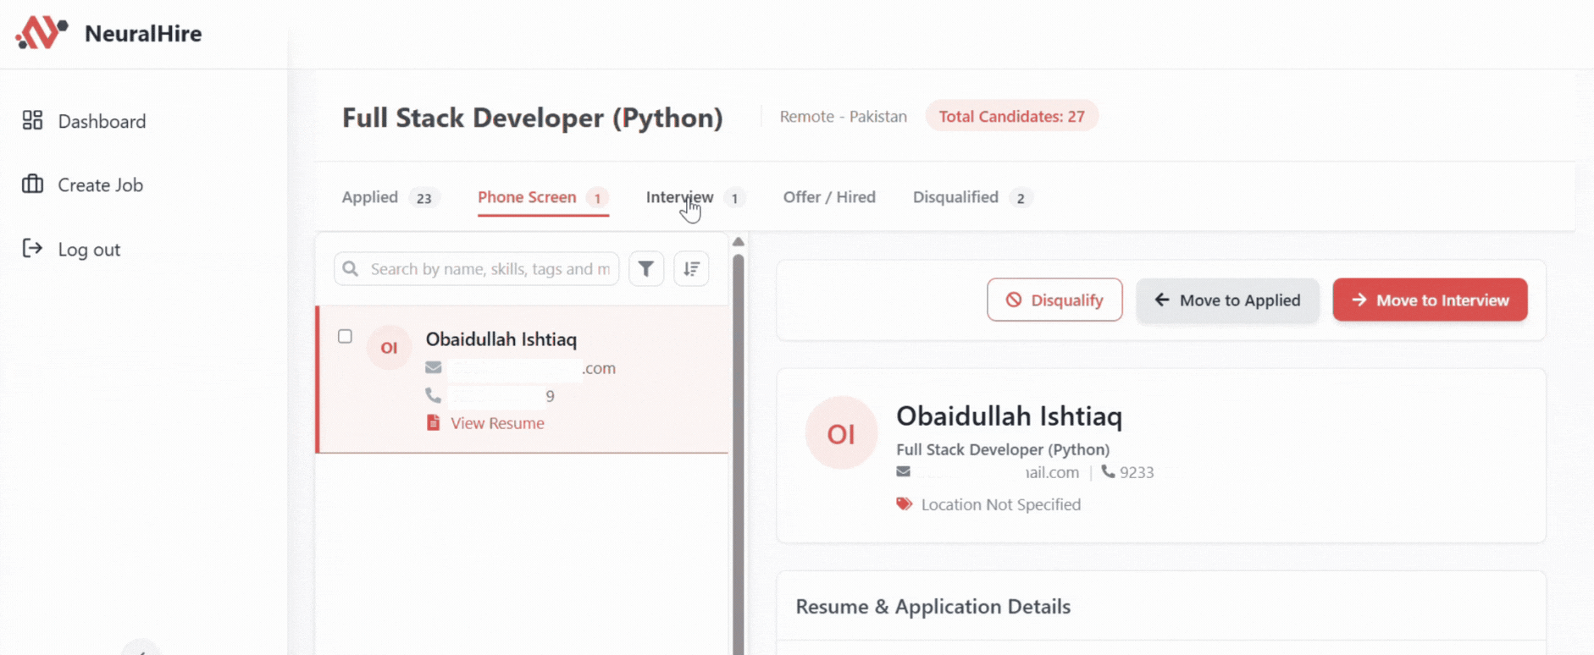Click the NeuralHire logo icon

40,33
